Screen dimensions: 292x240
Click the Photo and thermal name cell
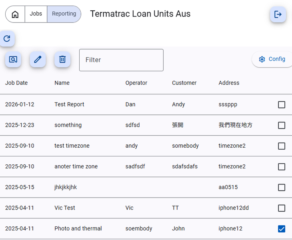point(78,228)
